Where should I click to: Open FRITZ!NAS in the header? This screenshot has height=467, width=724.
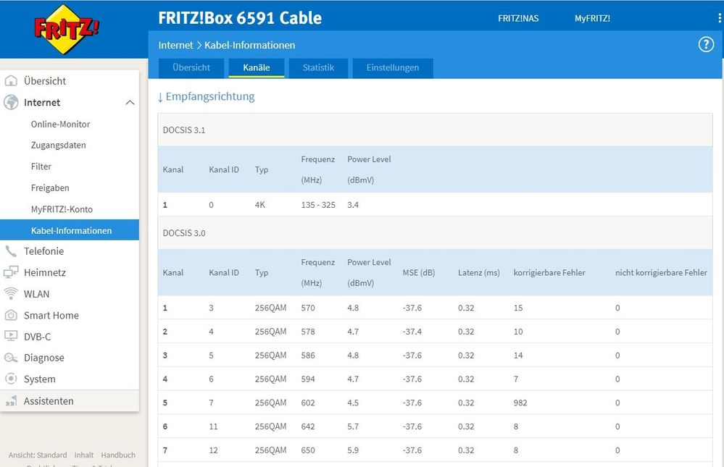(518, 18)
